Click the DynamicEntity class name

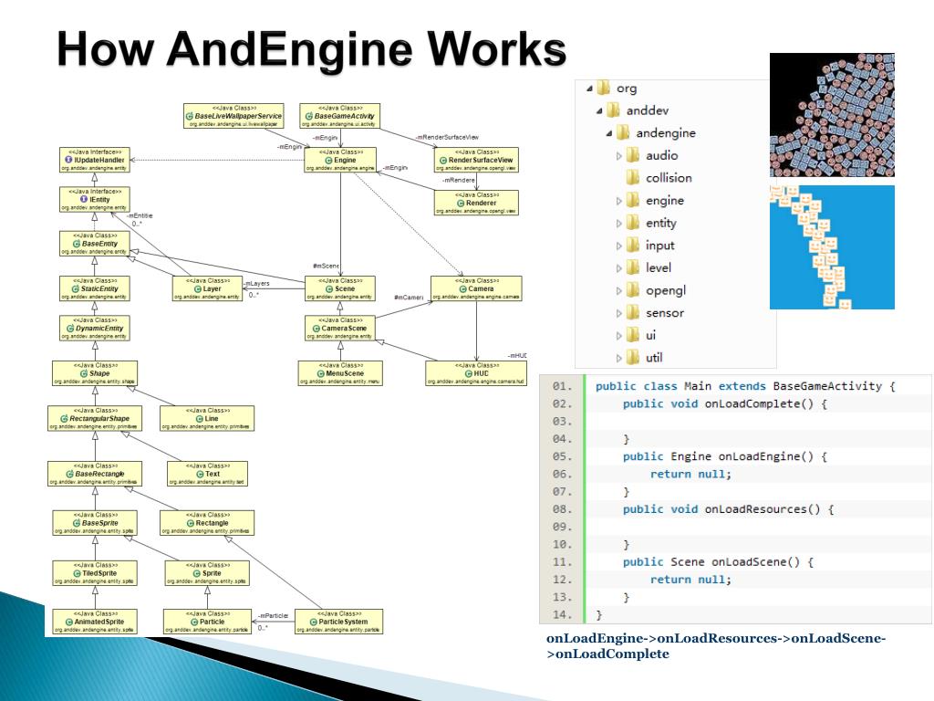click(99, 329)
